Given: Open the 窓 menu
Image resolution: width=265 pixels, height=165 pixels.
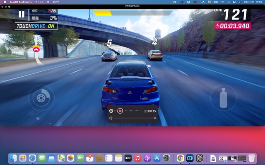Looking at the screenshot, I should pos(48,2).
